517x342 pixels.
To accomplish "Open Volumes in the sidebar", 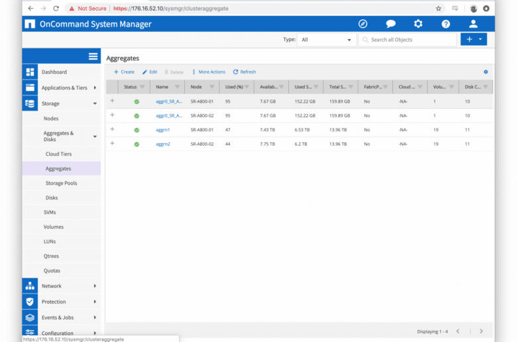I will click(54, 227).
